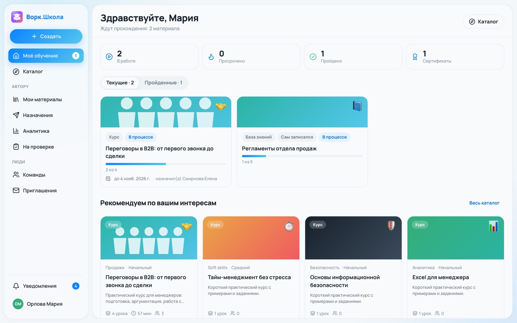Click the paper plane icon of Назначения

16,115
